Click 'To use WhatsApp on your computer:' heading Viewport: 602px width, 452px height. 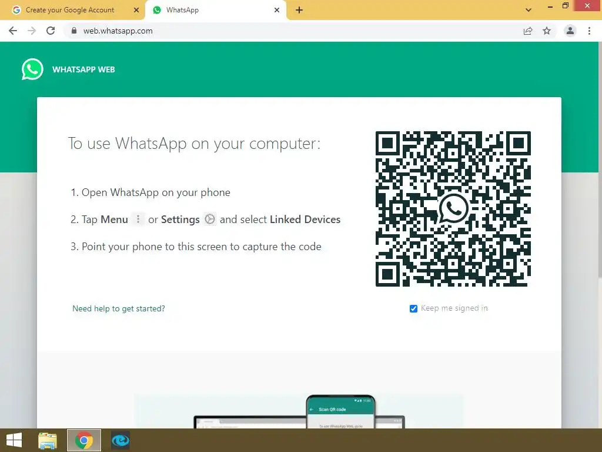pos(194,144)
